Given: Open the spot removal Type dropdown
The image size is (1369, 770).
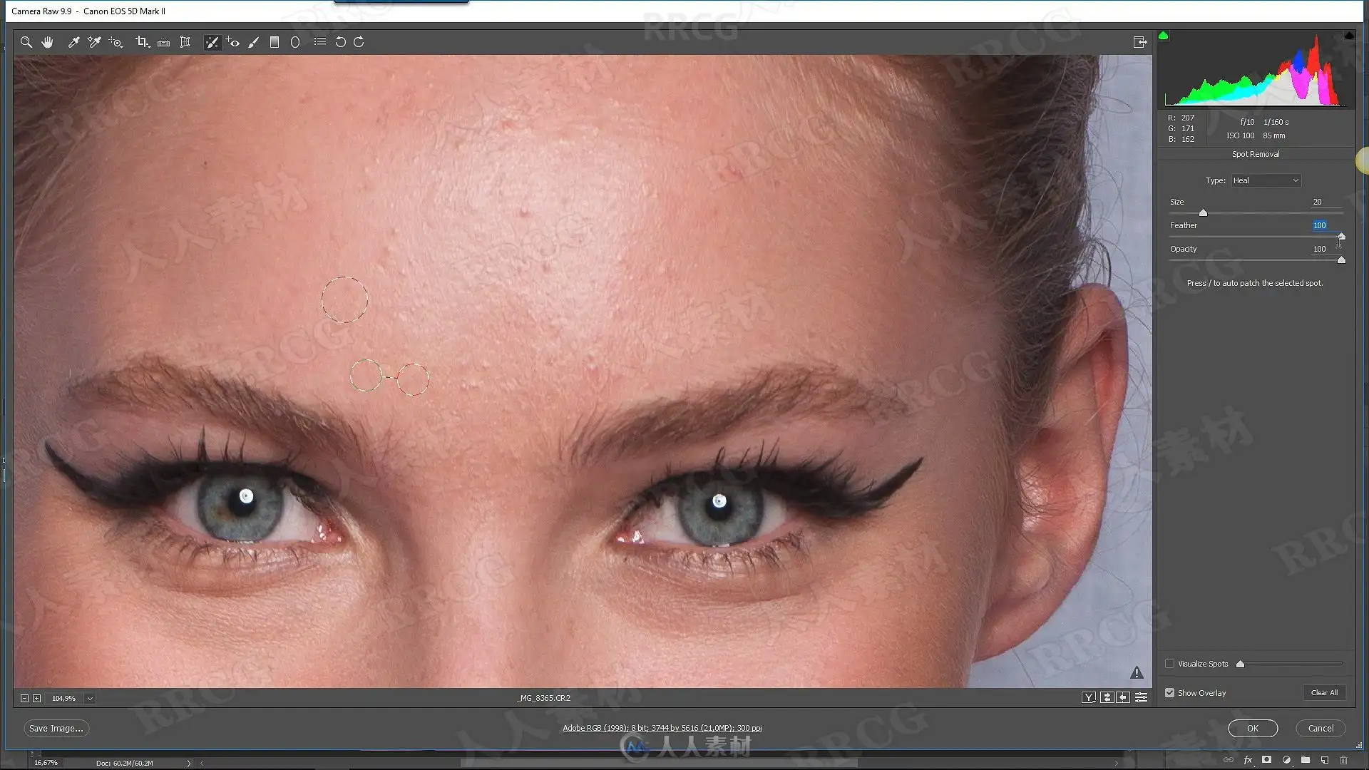Looking at the screenshot, I should (1266, 180).
